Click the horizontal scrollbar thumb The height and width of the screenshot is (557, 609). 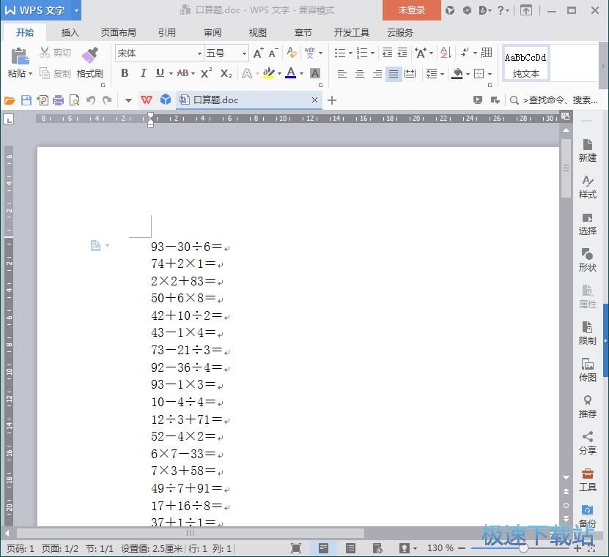(x=191, y=534)
